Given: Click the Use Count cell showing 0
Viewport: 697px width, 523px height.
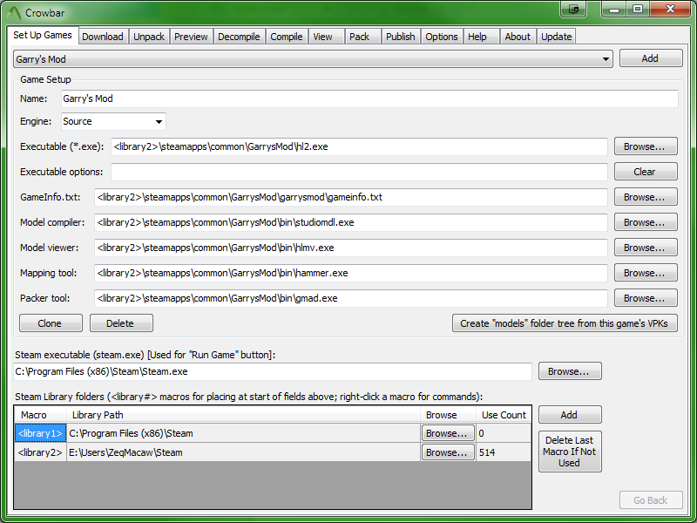Looking at the screenshot, I should 504,433.
